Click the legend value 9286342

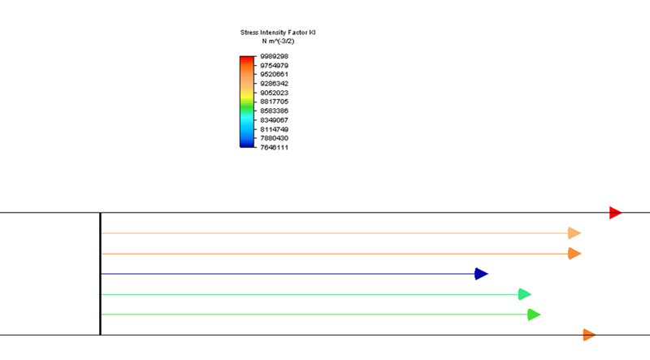click(x=274, y=84)
